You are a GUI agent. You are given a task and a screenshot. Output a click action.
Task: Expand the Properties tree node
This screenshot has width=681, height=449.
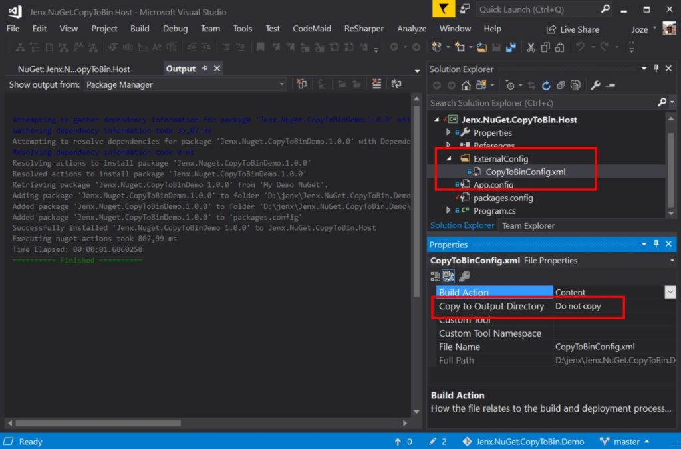pos(448,132)
